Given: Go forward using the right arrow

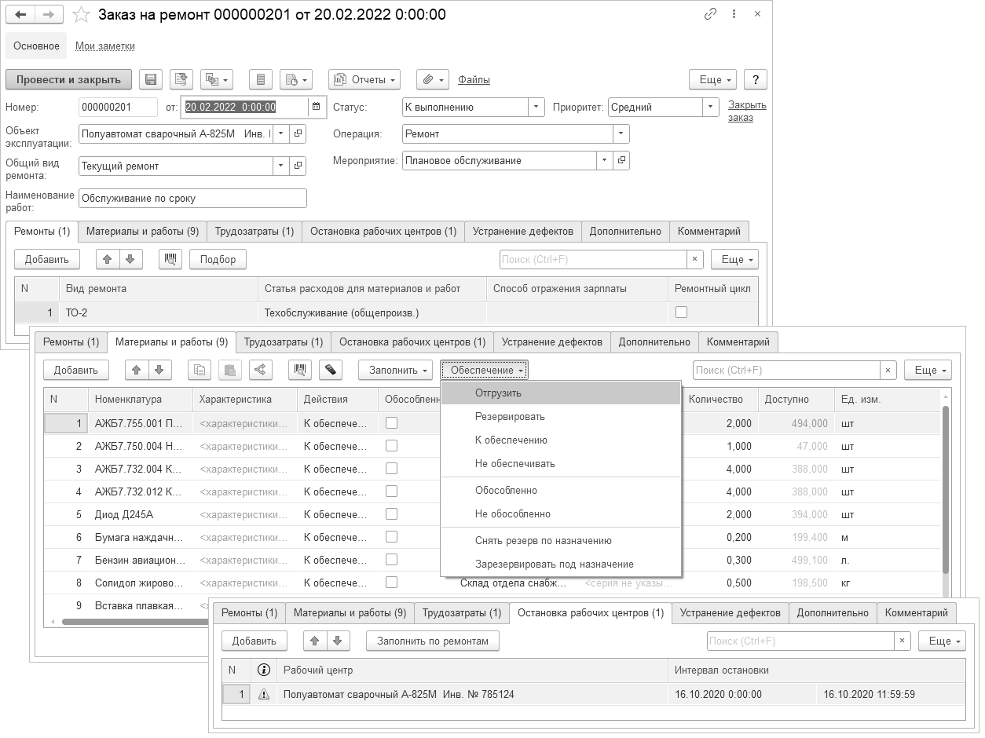Looking at the screenshot, I should click(x=49, y=15).
